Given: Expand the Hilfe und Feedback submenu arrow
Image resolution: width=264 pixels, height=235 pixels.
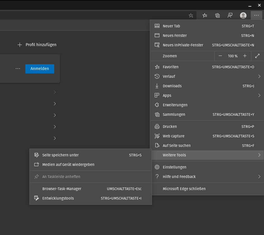Looking at the screenshot, I should point(259,177).
